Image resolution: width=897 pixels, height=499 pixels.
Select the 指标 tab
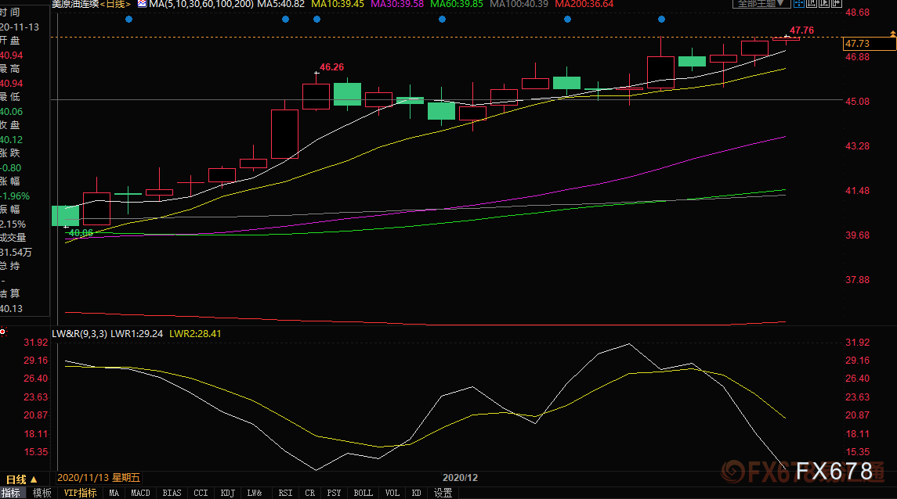12,493
